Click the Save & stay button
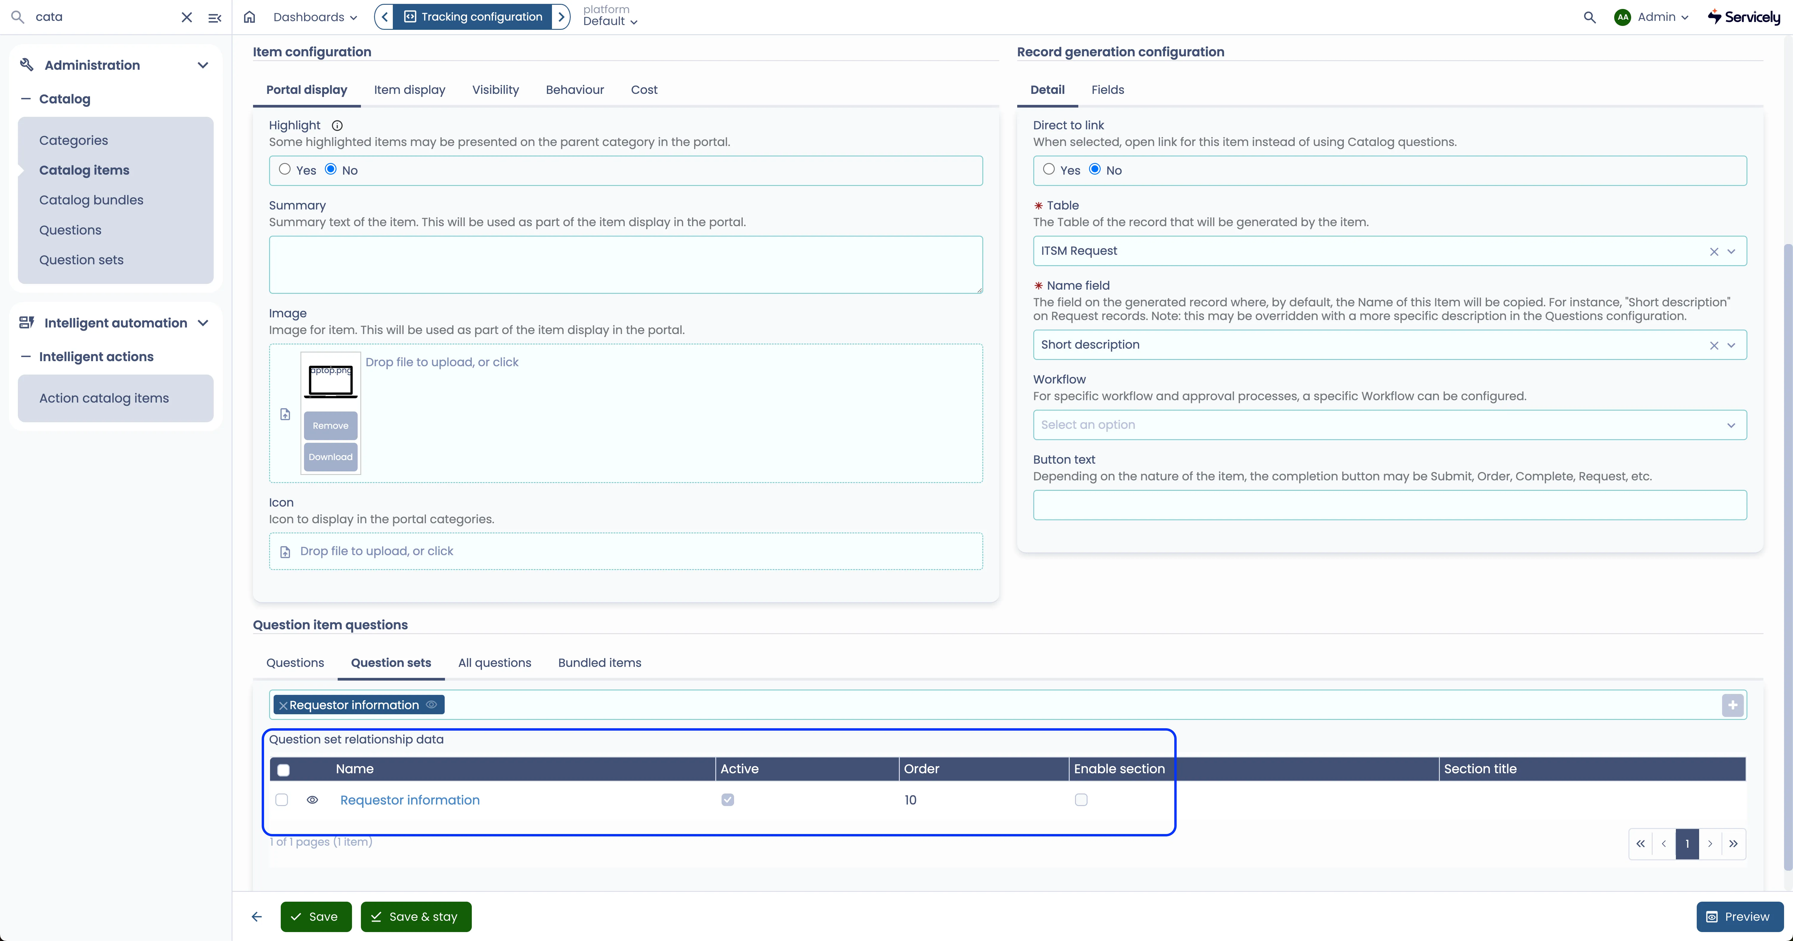The height and width of the screenshot is (941, 1793). click(x=416, y=917)
